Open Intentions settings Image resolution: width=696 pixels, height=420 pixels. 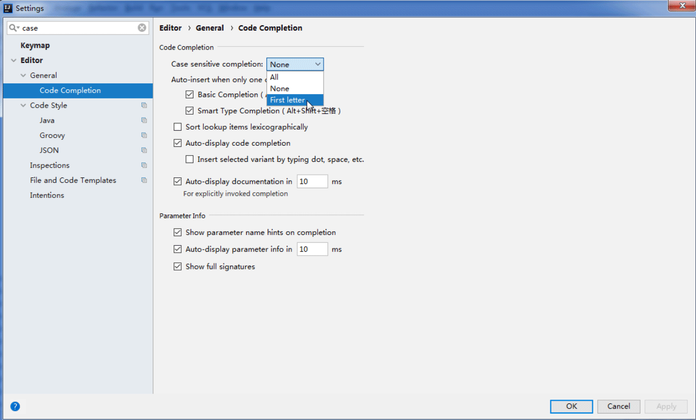(x=47, y=196)
